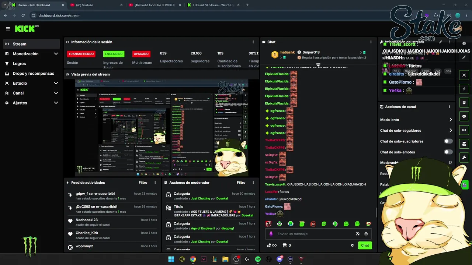Screen dimensions: 472x265
Task: Open Modo lento options chevron
Action: (x=451, y=120)
